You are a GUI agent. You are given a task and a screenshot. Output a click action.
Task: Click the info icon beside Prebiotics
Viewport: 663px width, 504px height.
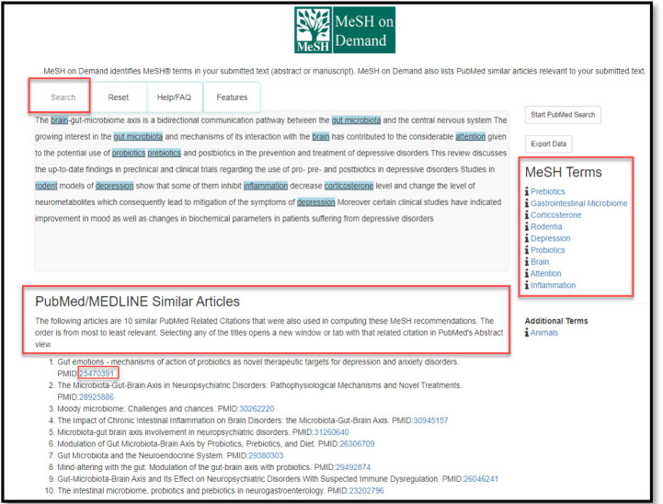pos(527,191)
